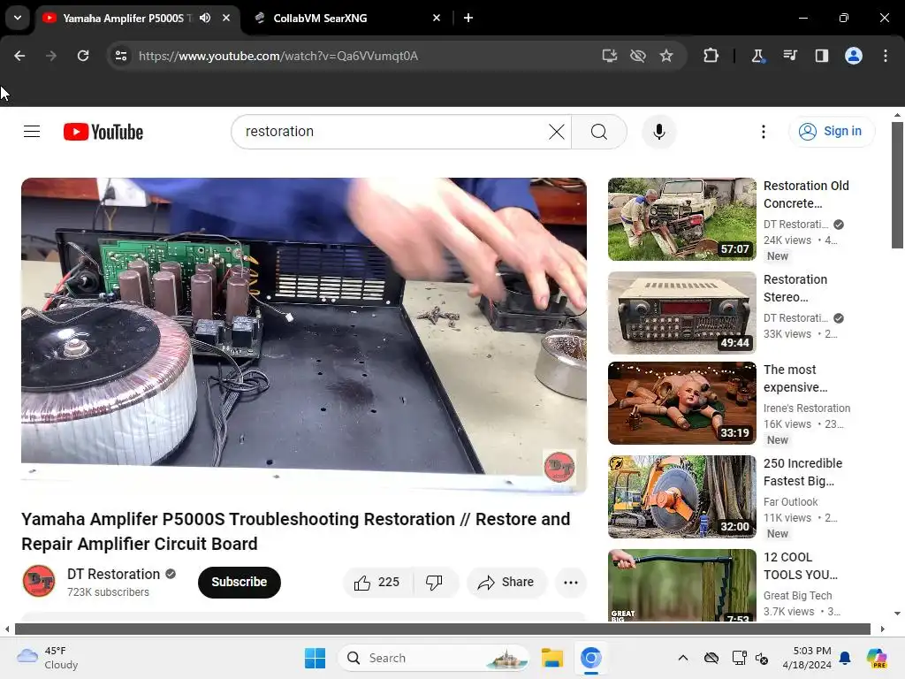Click Great Big Tech channel name
Viewport: 905px width, 679px height.
click(798, 595)
